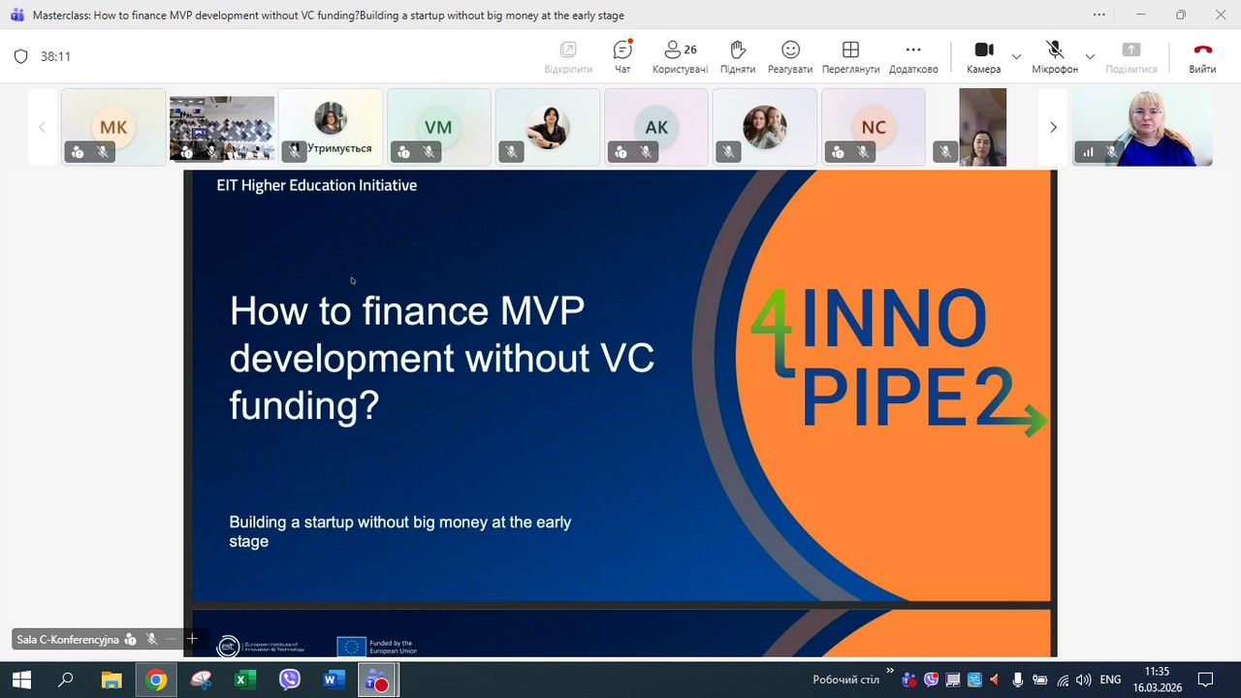Expand the microphone options dropdown arrow
Image resolution: width=1241 pixels, height=698 pixels.
[x=1090, y=56]
